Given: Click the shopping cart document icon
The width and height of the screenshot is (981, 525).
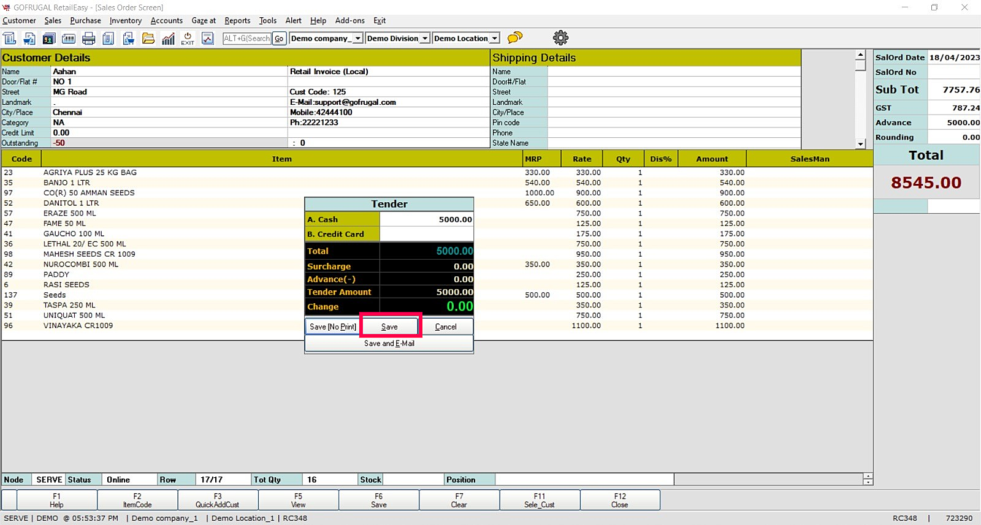Looking at the screenshot, I should click(x=29, y=39).
